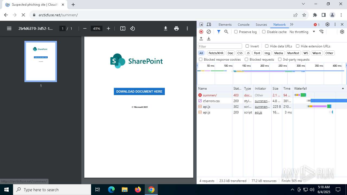
Task: Zoom in on the PDF document
Action: [108, 28]
